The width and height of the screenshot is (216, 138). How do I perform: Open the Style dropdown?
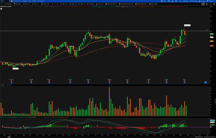pos(186,1)
